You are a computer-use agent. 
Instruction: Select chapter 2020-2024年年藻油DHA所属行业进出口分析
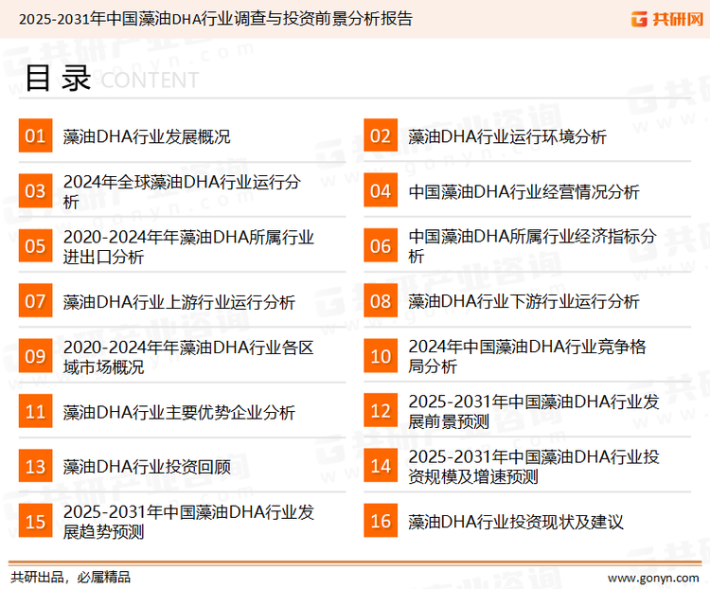188,246
